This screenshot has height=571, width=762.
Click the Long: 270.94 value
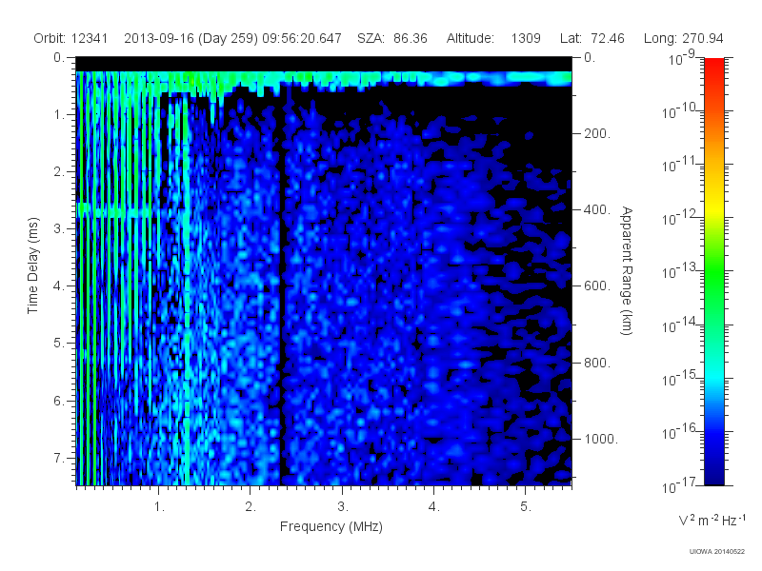click(x=683, y=38)
